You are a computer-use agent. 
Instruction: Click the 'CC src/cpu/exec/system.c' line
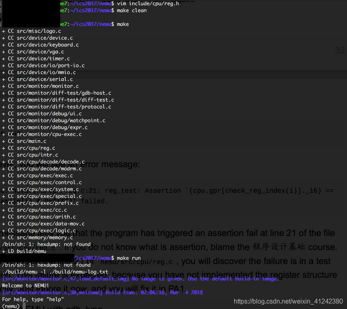click(x=40, y=189)
